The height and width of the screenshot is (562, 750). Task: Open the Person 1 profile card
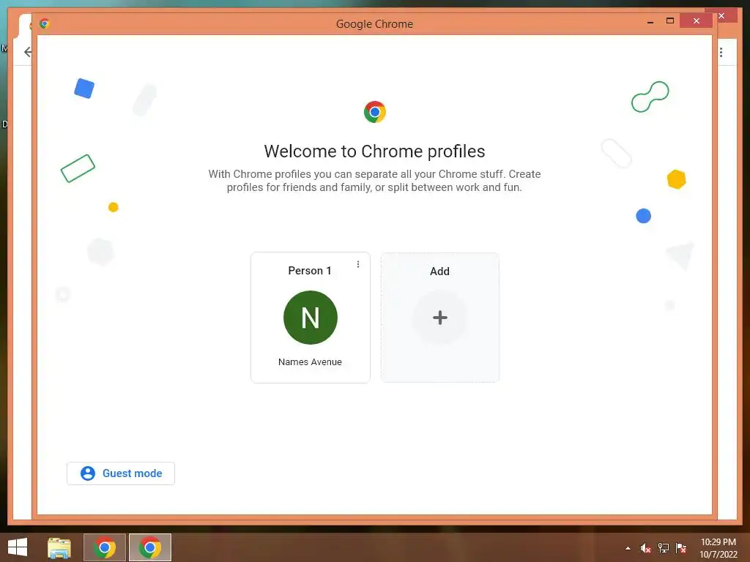311,318
